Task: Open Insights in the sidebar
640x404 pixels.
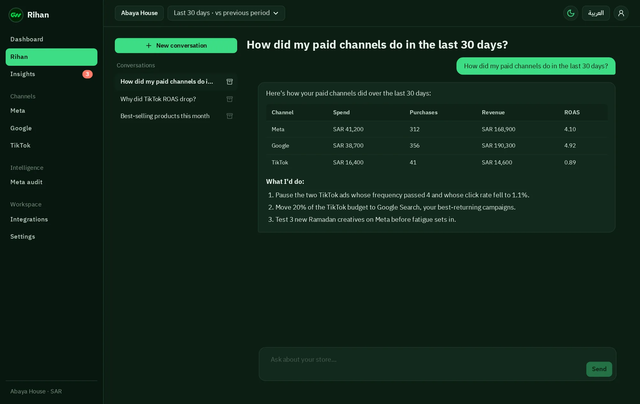Action: tap(52, 74)
